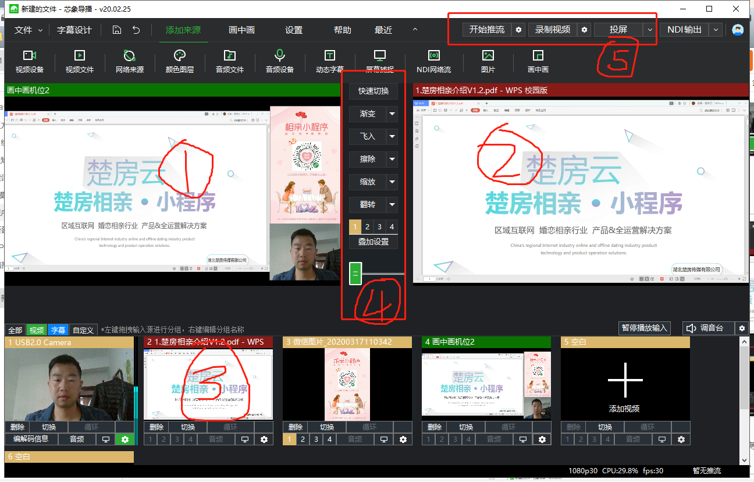The height and width of the screenshot is (482, 754).
Task: Open 调音台 settings gear
Action: [x=742, y=328]
